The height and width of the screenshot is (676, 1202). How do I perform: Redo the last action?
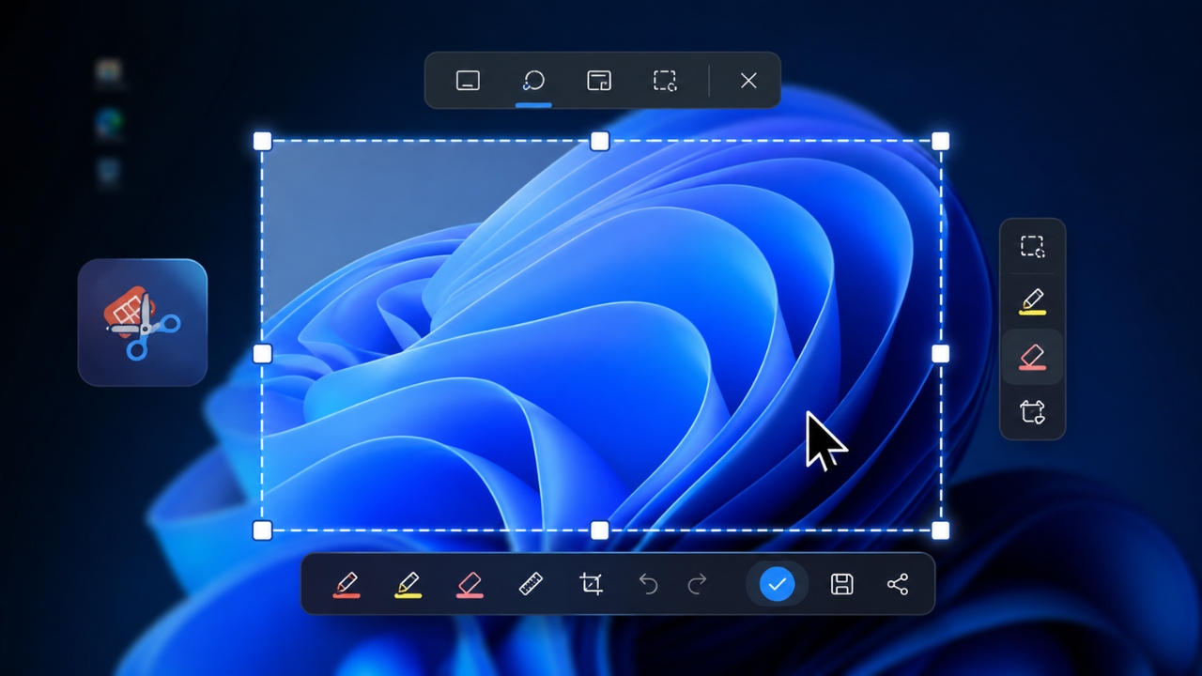coord(697,585)
